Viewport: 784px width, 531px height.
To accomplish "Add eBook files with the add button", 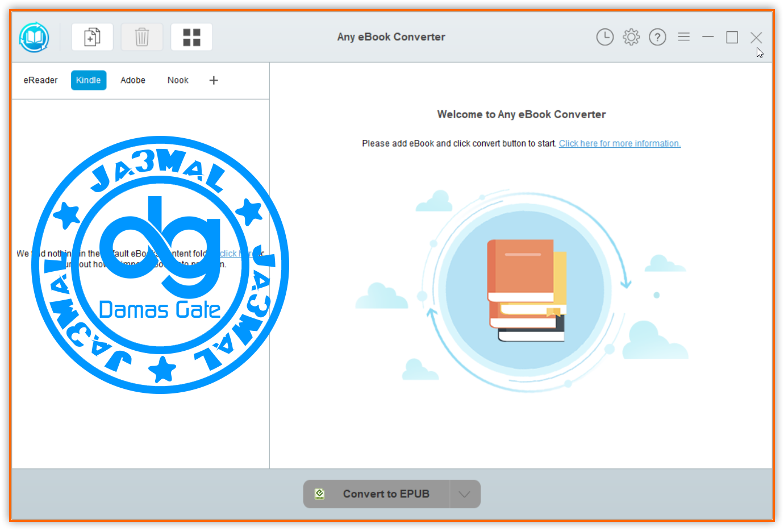I will pyautogui.click(x=92, y=37).
